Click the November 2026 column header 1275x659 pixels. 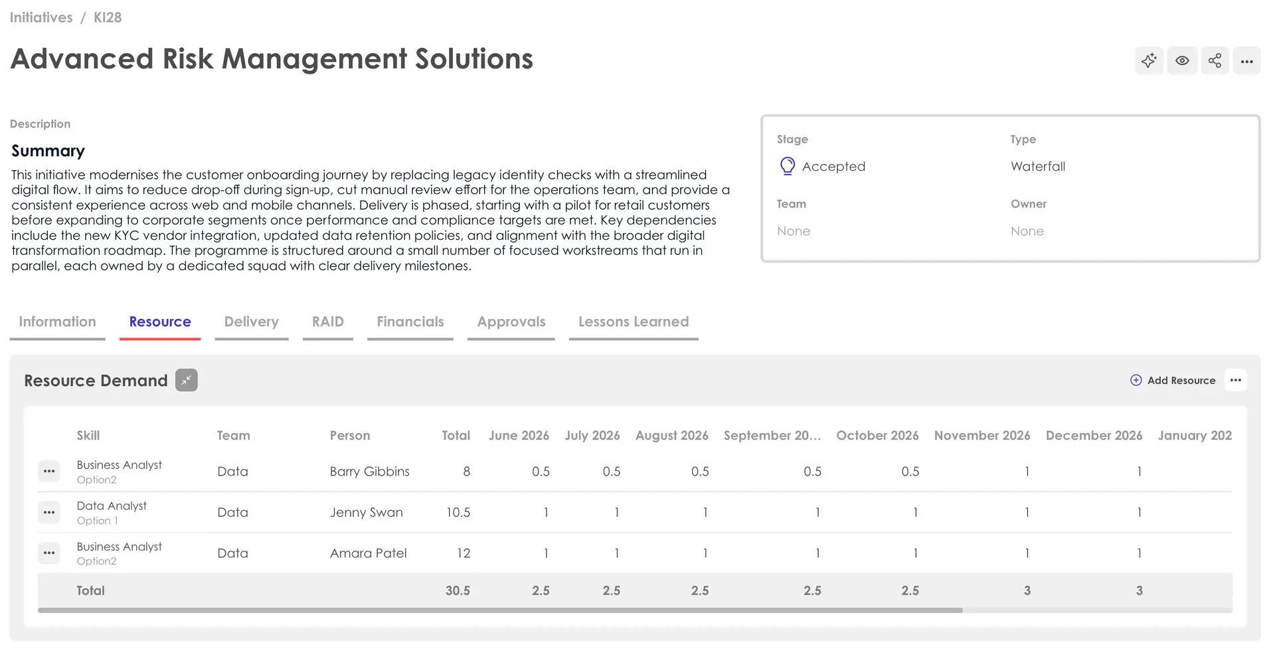(x=982, y=435)
